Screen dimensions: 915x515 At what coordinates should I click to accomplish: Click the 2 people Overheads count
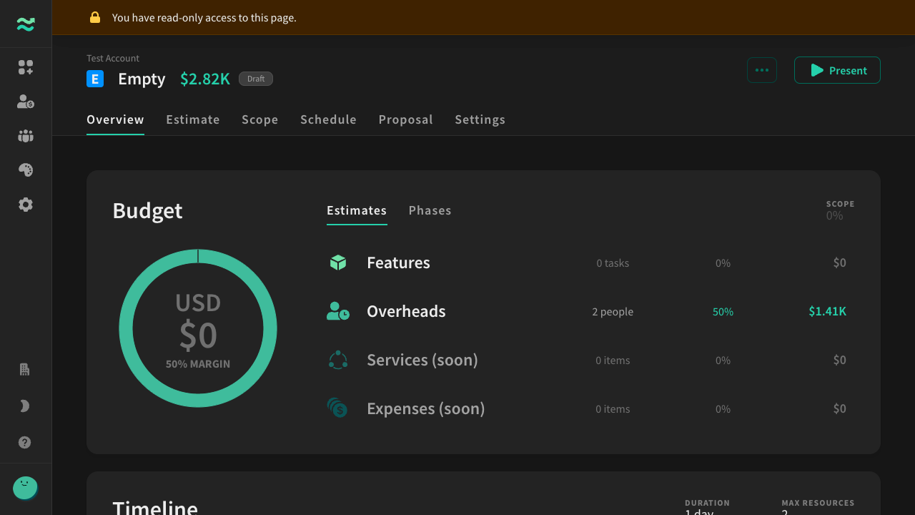pos(613,312)
